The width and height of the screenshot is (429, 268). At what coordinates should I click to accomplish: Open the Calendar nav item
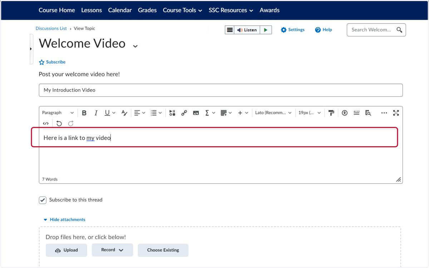120,10
